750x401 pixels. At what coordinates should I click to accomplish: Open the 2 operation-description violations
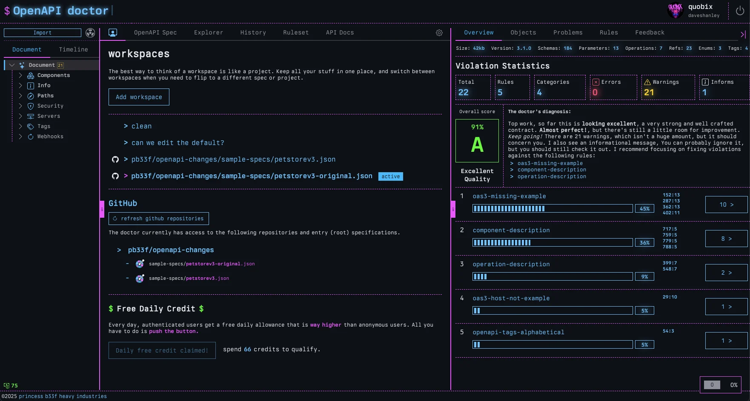click(727, 273)
